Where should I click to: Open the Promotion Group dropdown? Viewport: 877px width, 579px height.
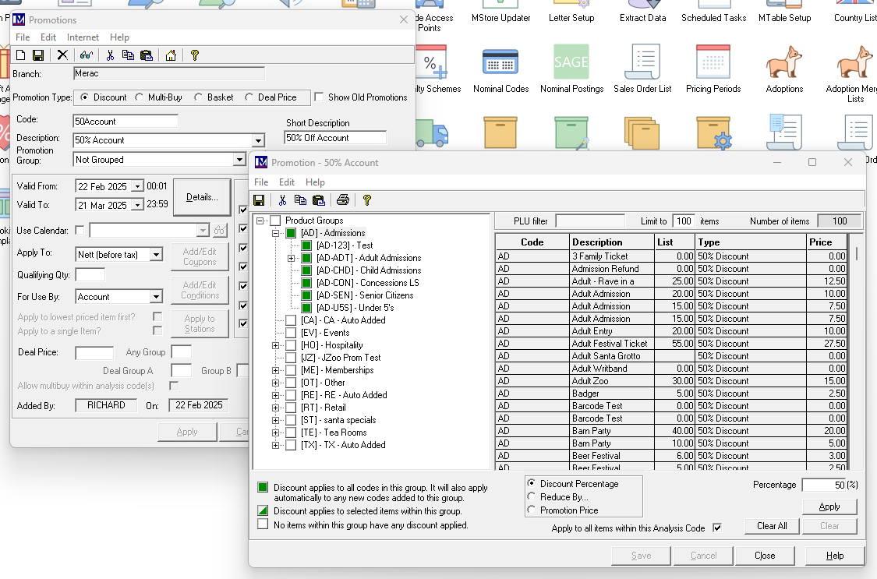[239, 160]
